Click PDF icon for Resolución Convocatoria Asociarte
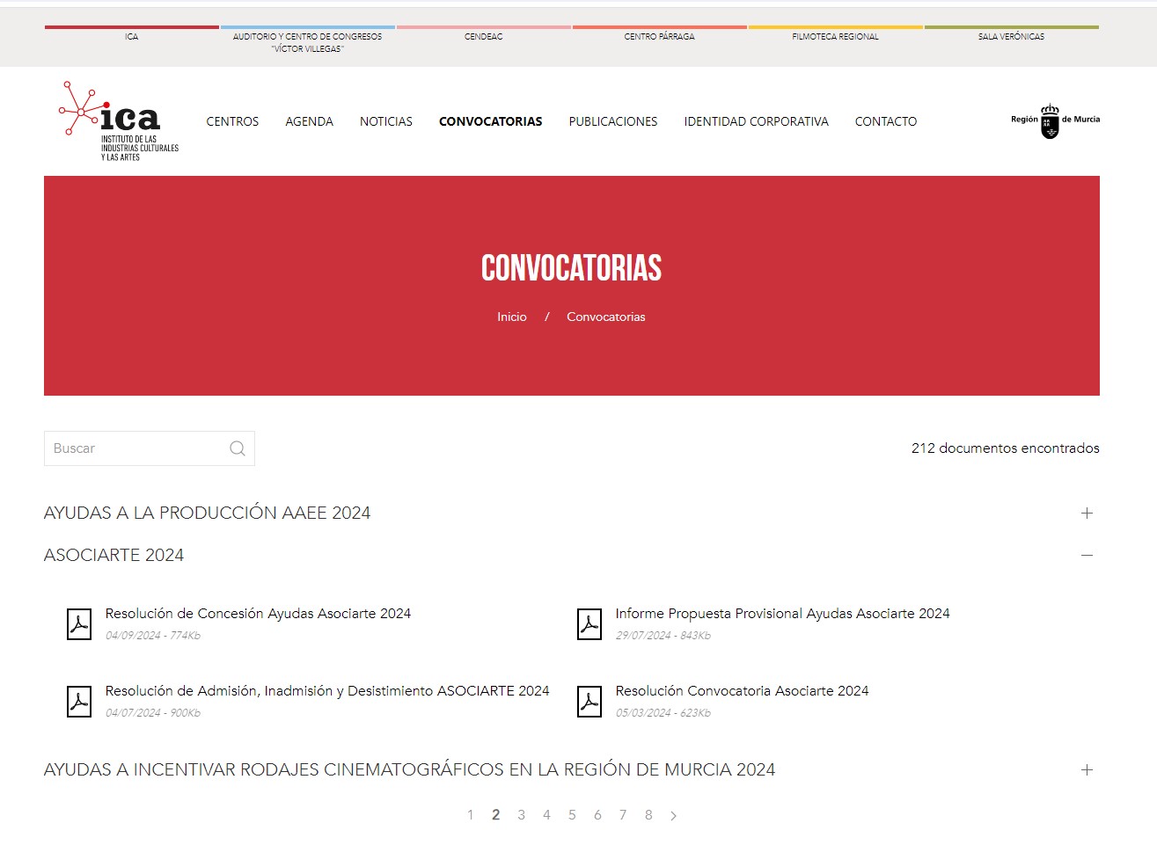Screen dimensions: 1157x845 coord(589,702)
